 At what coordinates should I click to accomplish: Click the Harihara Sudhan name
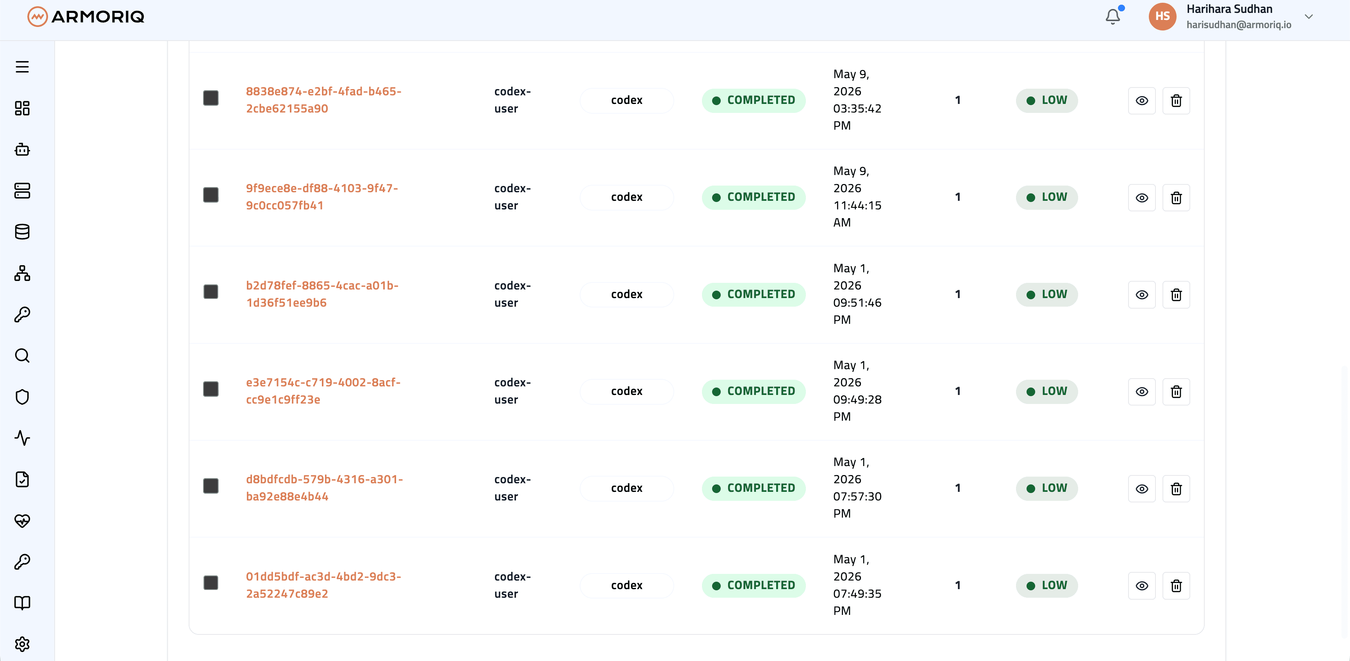[1229, 9]
